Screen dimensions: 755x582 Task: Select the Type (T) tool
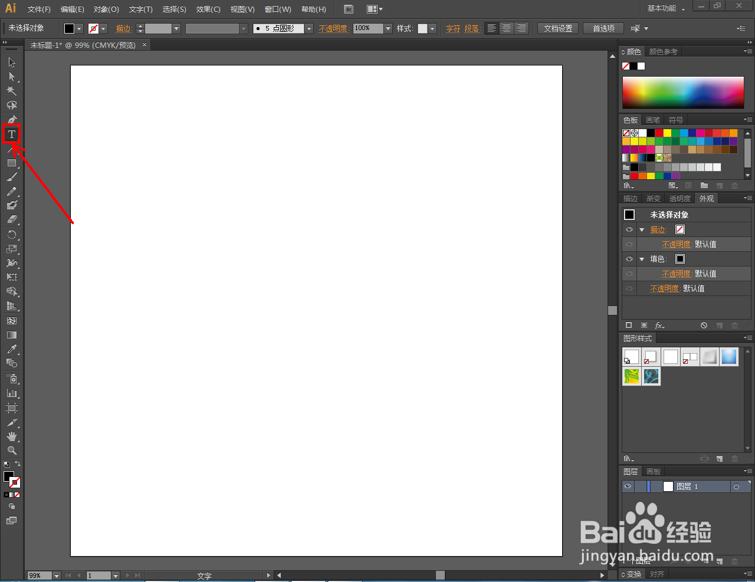(x=11, y=134)
